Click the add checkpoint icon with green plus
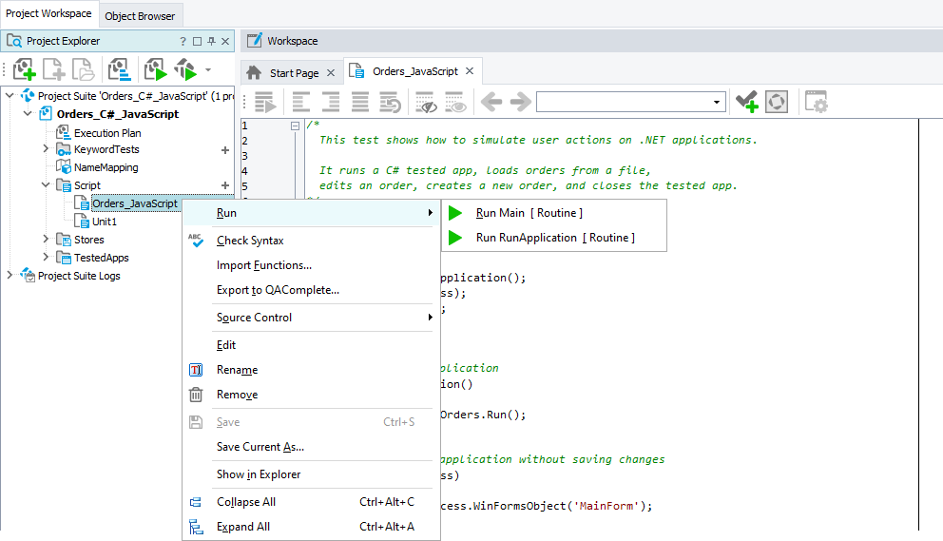 coord(746,102)
